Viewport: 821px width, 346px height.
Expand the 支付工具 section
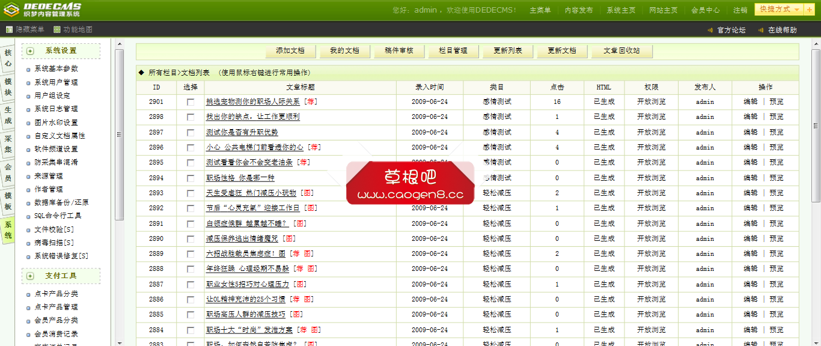click(29, 277)
